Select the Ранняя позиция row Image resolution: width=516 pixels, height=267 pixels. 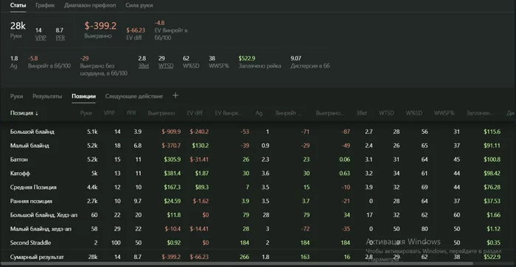pos(258,201)
